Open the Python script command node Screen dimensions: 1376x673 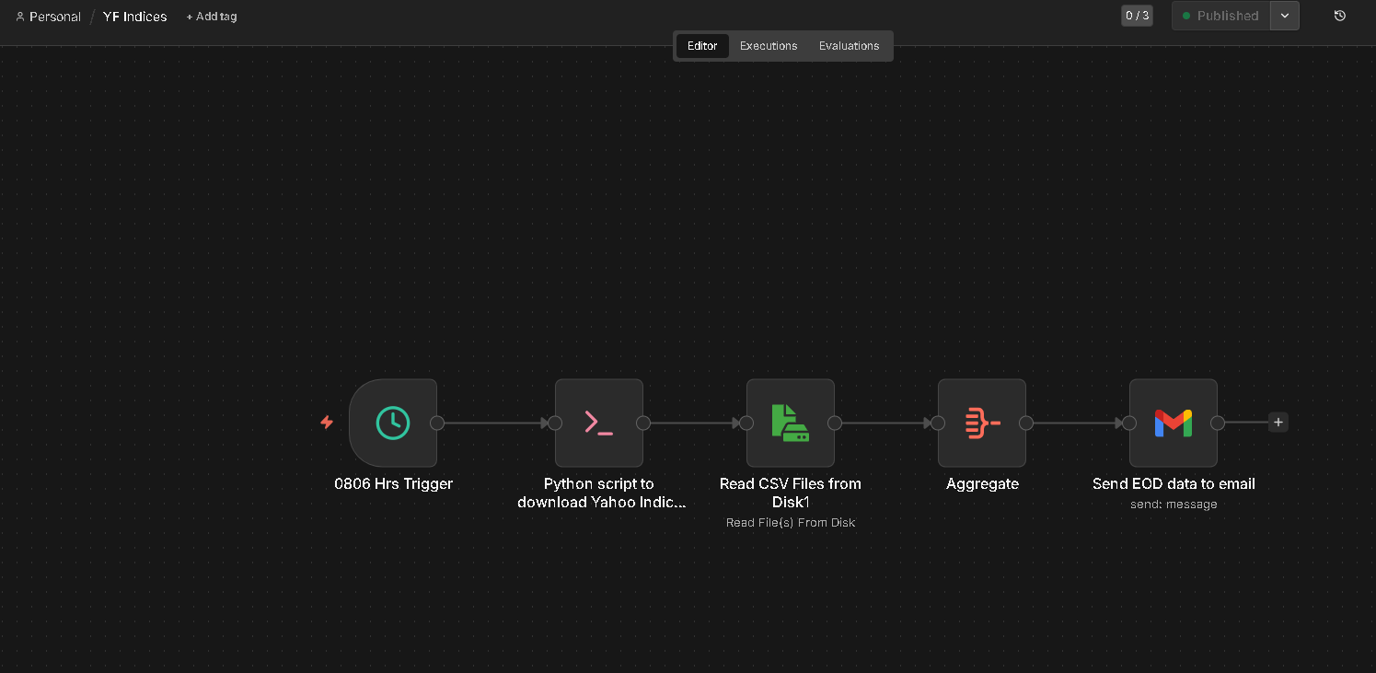pos(599,423)
